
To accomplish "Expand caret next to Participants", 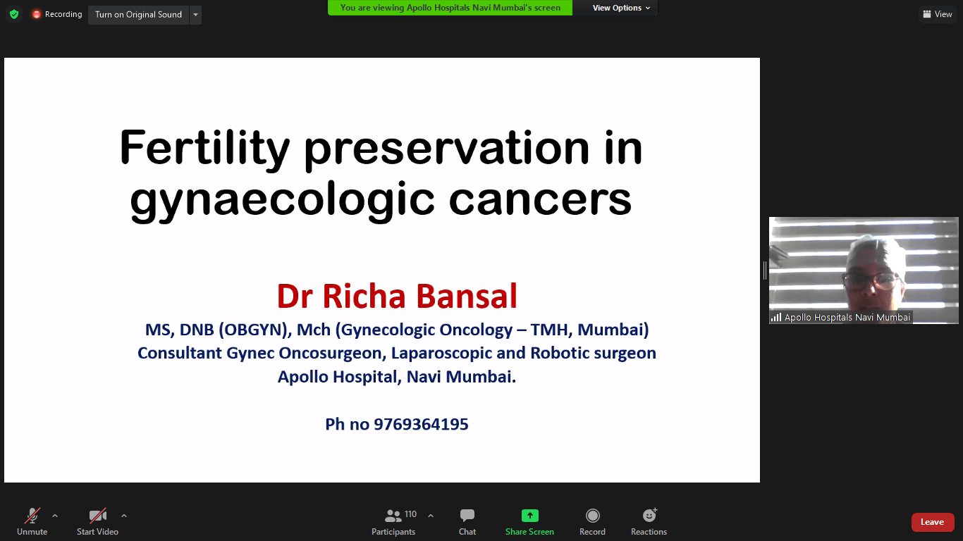I will (431, 516).
